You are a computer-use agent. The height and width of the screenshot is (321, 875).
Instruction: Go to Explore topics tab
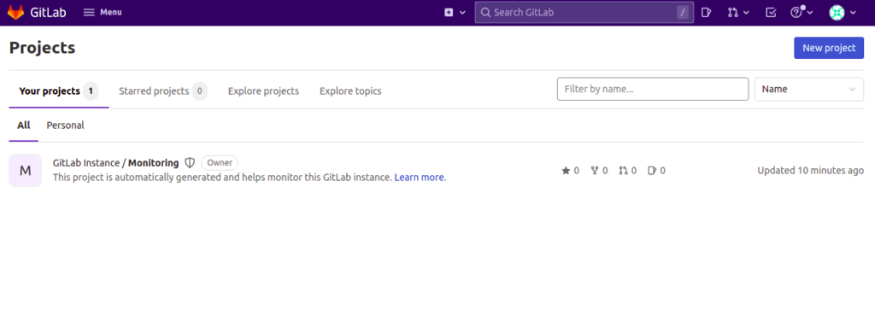[x=350, y=90]
